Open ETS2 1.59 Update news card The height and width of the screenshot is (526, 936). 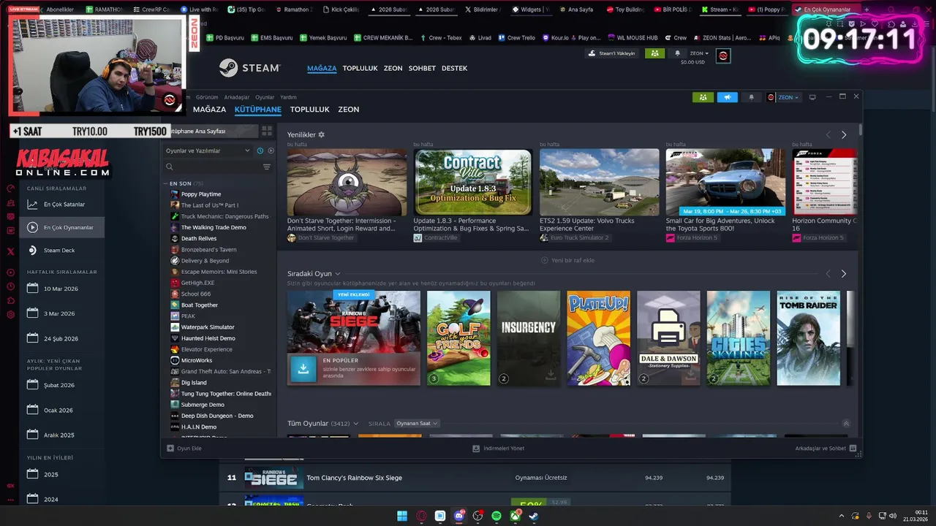600,182
